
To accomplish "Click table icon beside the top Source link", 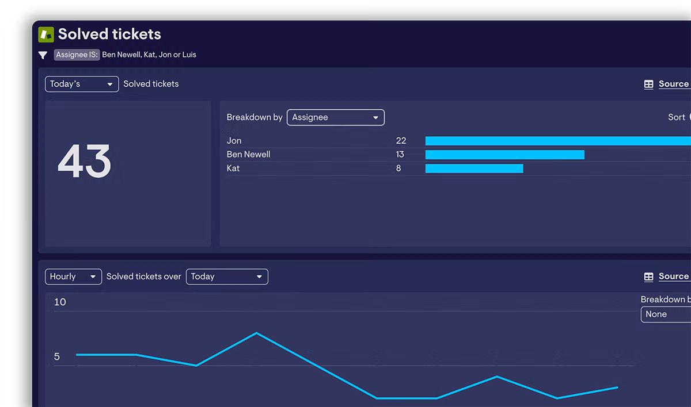I will pyautogui.click(x=648, y=85).
